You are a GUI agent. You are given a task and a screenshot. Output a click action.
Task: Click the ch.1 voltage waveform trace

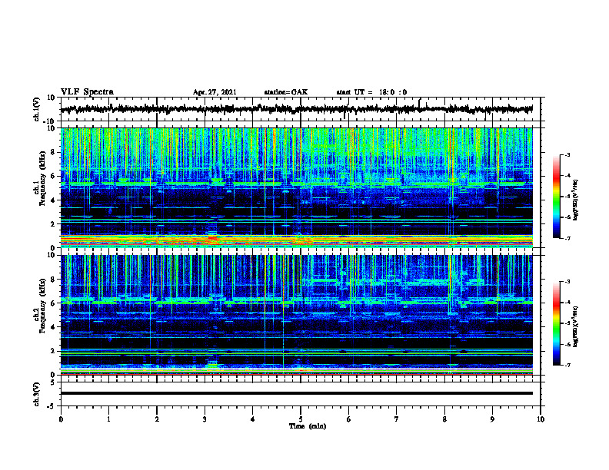(x=296, y=109)
